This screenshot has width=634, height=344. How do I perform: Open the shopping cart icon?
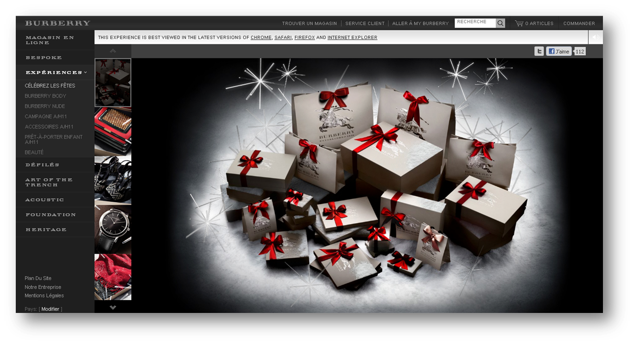pyautogui.click(x=519, y=23)
